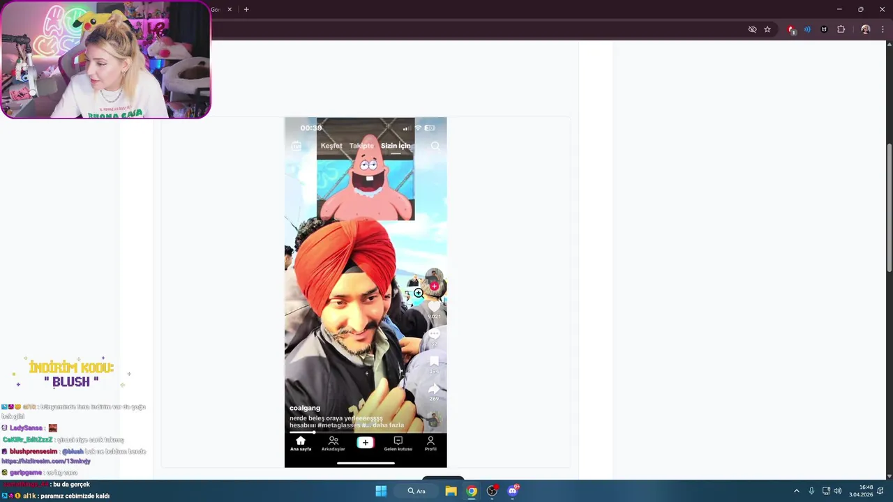The height and width of the screenshot is (502, 893).
Task: Switch to the Takipte tab
Action: click(x=361, y=146)
